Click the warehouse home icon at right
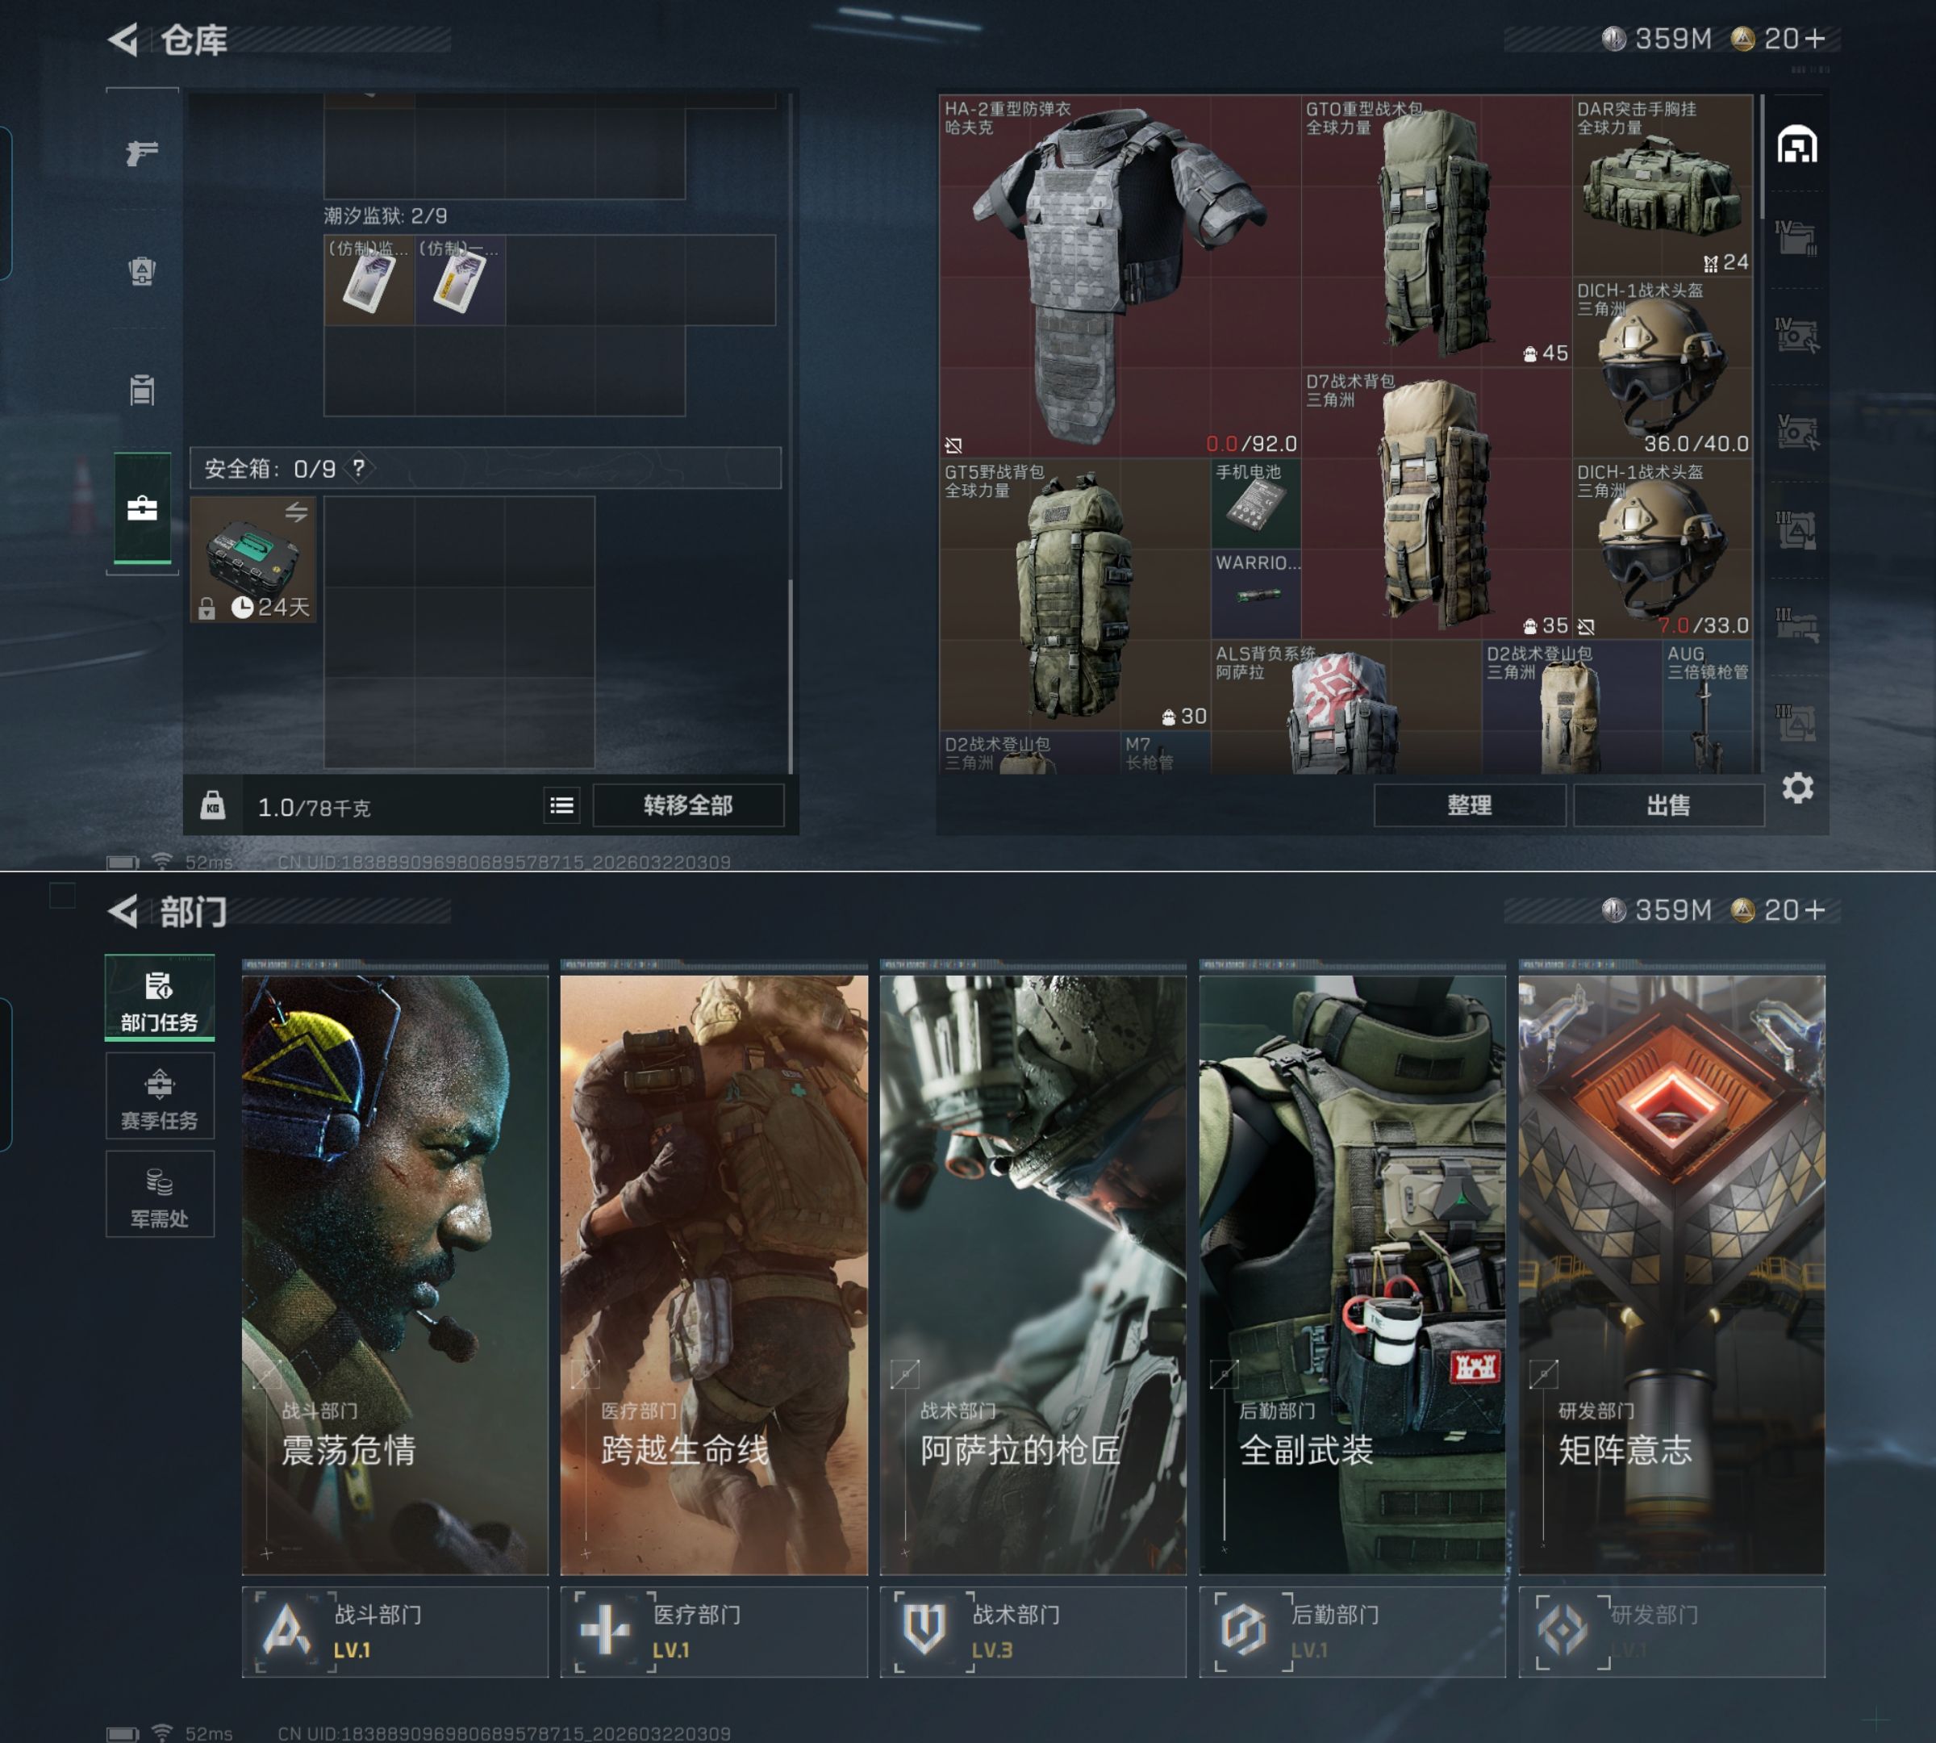Screen dimensions: 1936x1743 point(1796,145)
